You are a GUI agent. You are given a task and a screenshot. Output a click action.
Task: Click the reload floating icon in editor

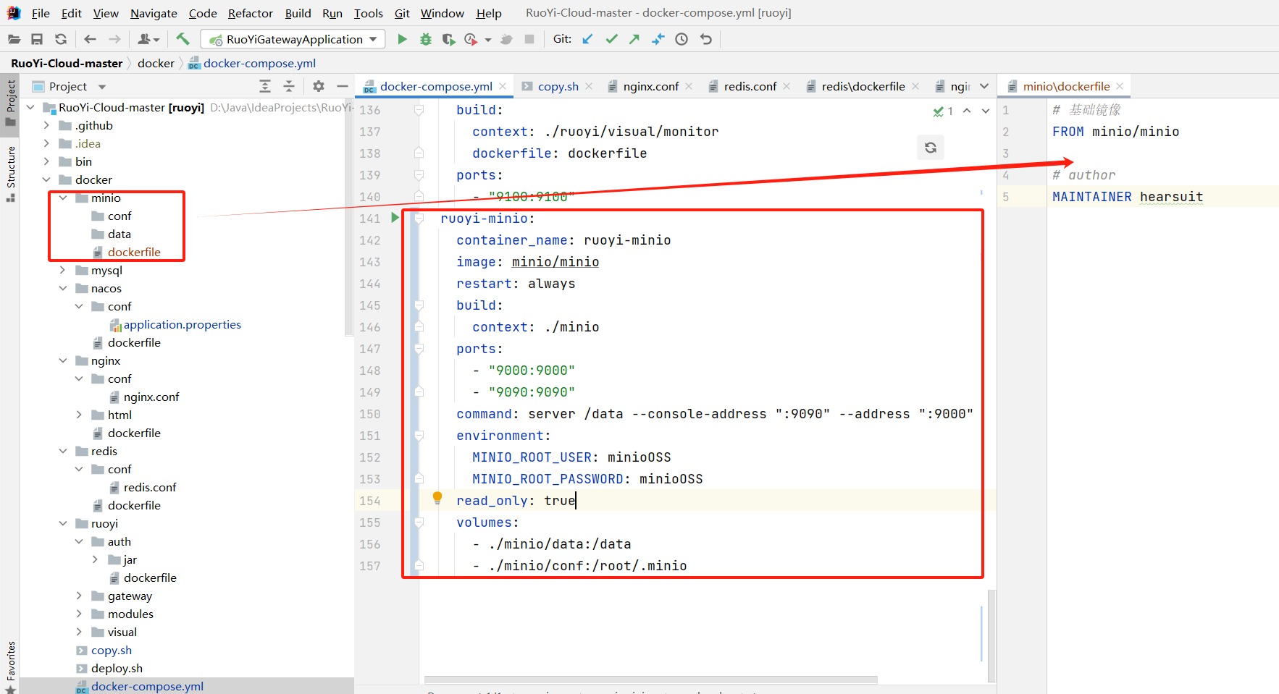(x=931, y=148)
